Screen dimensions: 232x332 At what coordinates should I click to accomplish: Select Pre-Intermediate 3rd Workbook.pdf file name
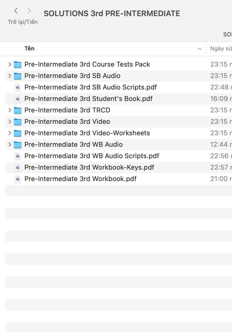80,179
